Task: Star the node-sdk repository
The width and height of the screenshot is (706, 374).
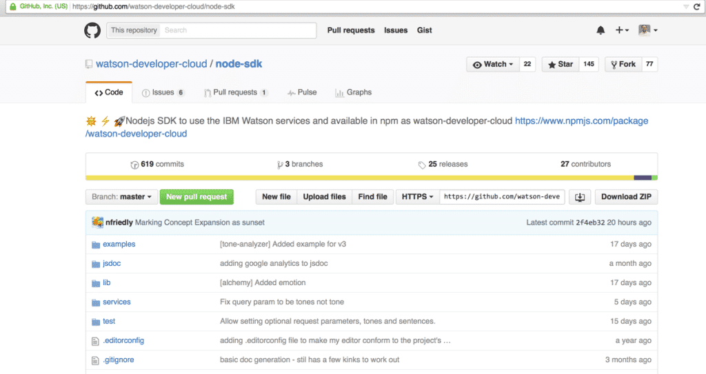Action: (x=561, y=64)
